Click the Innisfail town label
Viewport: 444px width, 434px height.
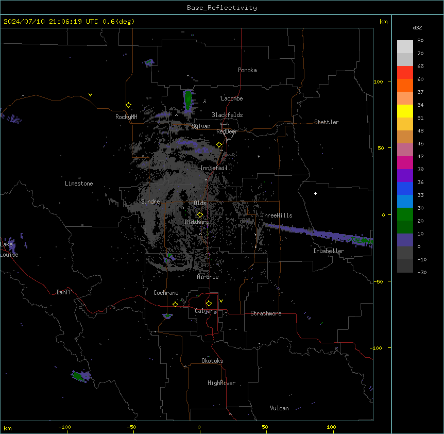[214, 168]
